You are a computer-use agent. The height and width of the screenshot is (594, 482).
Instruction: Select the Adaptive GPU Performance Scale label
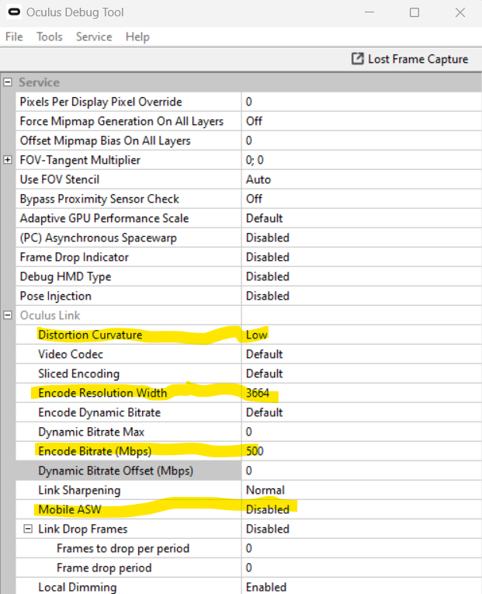104,218
